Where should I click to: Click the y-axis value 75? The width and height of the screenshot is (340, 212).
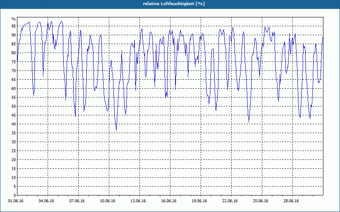[14, 61]
